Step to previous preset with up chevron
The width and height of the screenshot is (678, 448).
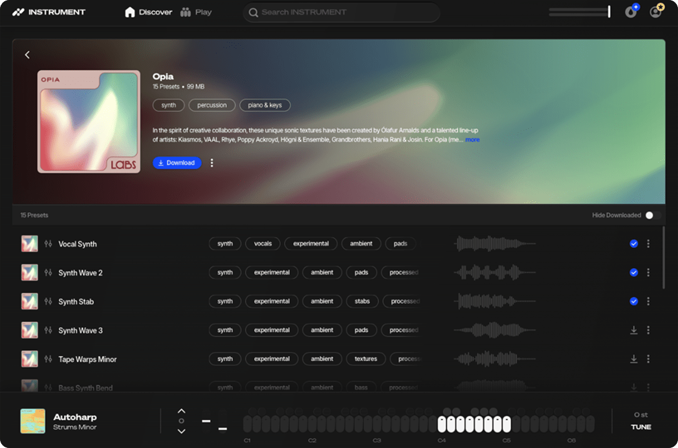[181, 411]
